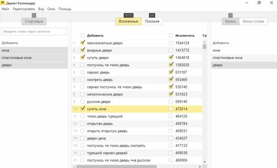Check Исключить for row 509140
Image resolution: width=277 pixels, height=168 pixels.
click(171, 102)
